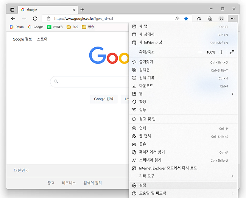This screenshot has width=246, height=198.
Task: Zoom out with the minus button
Action: click(x=200, y=52)
